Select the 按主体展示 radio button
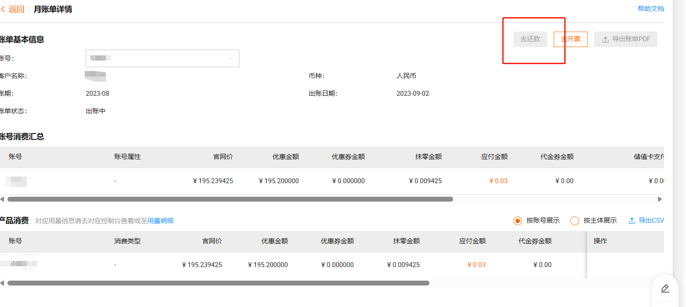686x307 pixels. (574, 220)
